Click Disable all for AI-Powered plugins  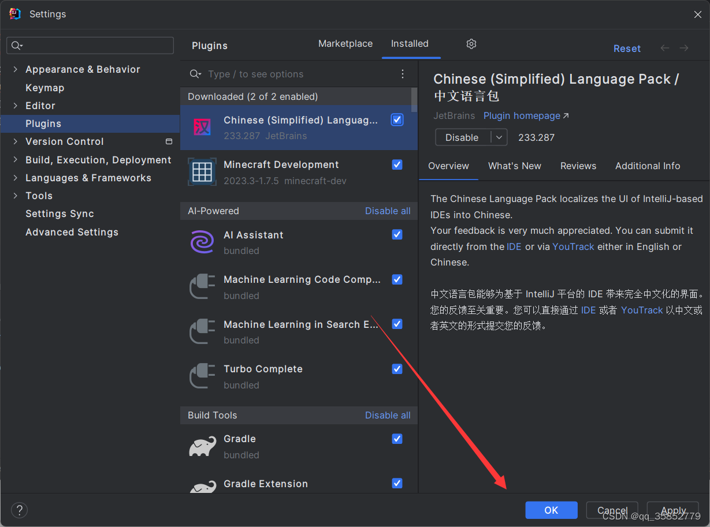(388, 211)
